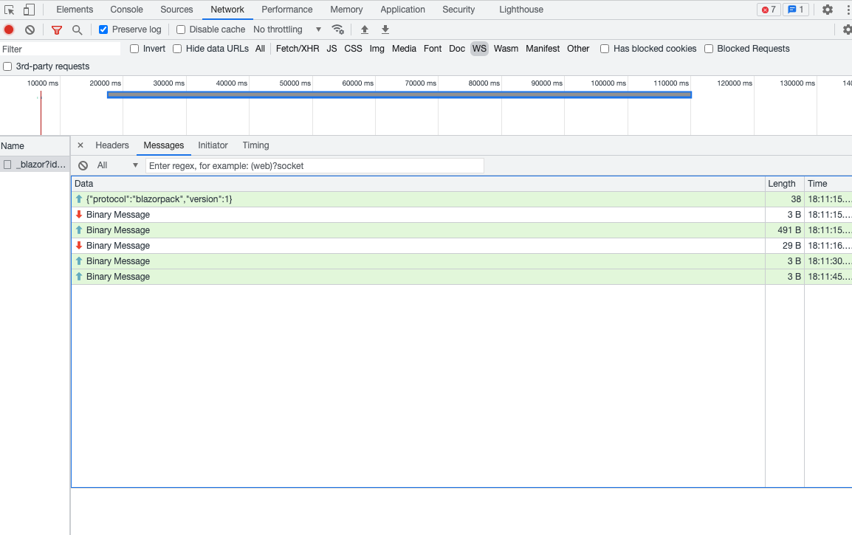Viewport: 852px width, 535px height.
Task: Select the blazorpack protocol message row
Action: pos(461,199)
